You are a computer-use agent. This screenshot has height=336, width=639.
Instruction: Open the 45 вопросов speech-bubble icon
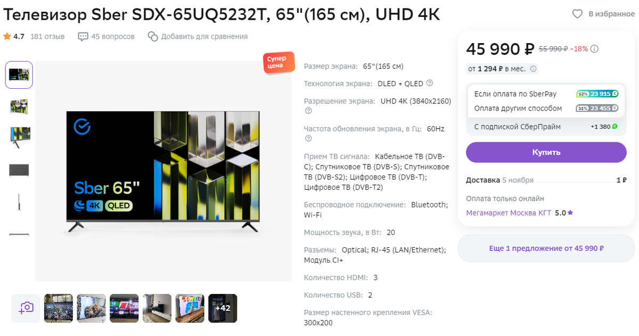click(x=83, y=37)
